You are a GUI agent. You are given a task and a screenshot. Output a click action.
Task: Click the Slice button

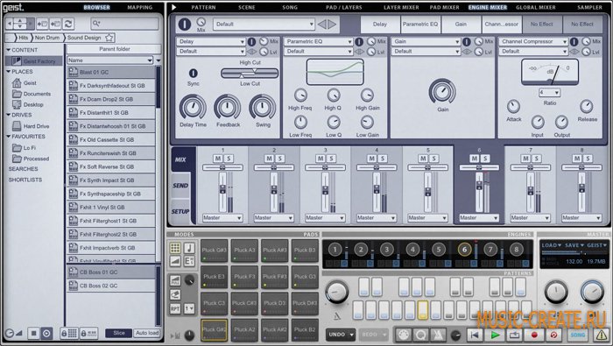pos(119,333)
